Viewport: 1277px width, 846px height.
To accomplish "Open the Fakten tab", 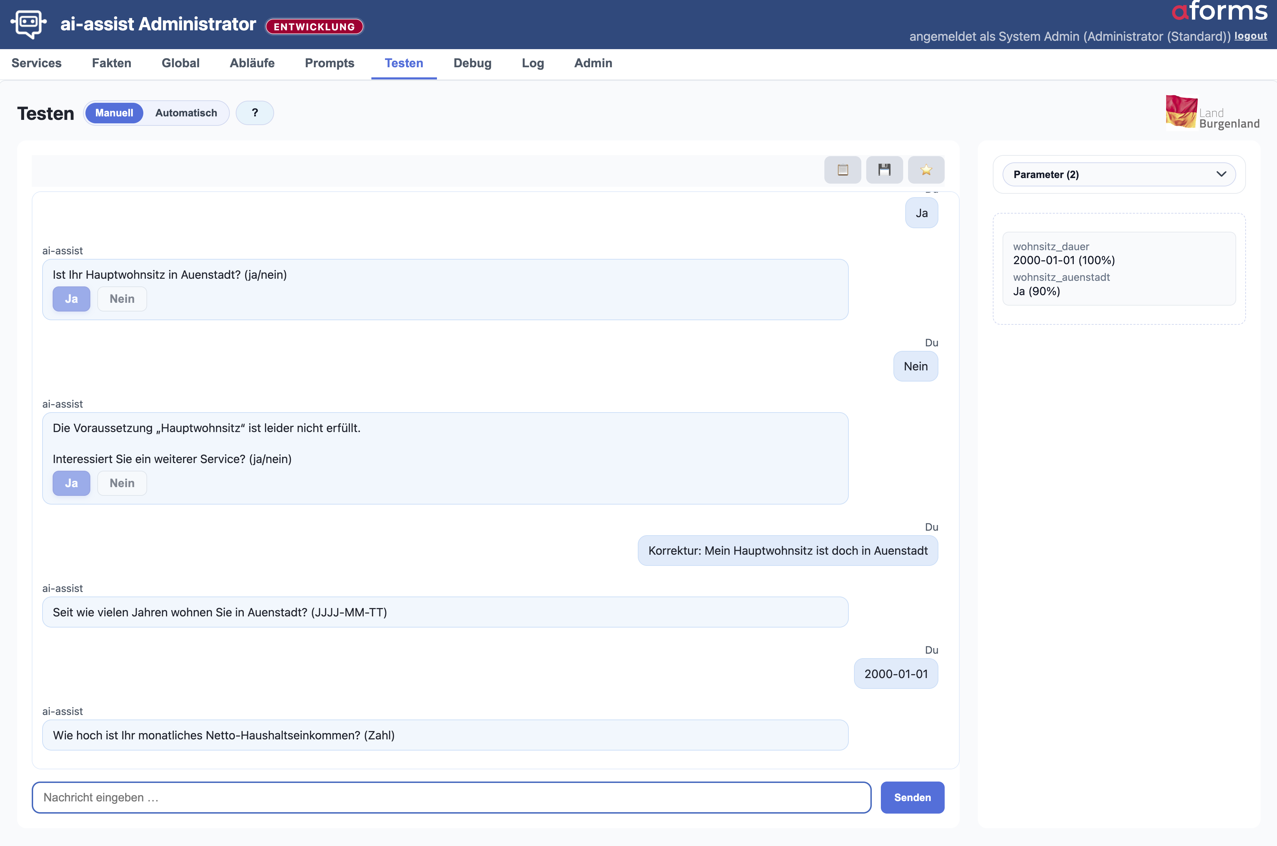I will [112, 63].
